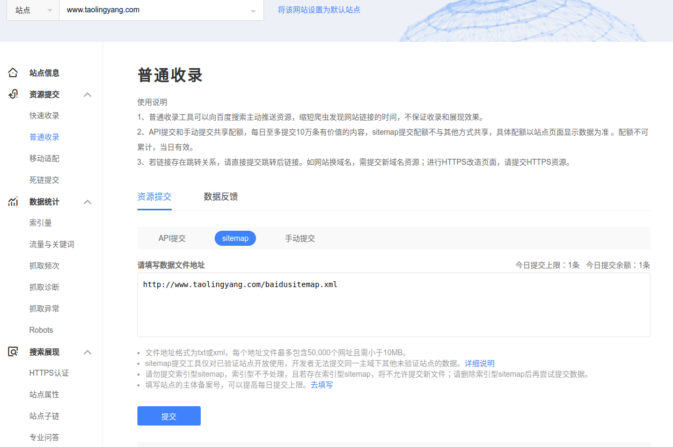Open 流量与关键词 in the sidebar
Image resolution: width=673 pixels, height=447 pixels.
(52, 245)
